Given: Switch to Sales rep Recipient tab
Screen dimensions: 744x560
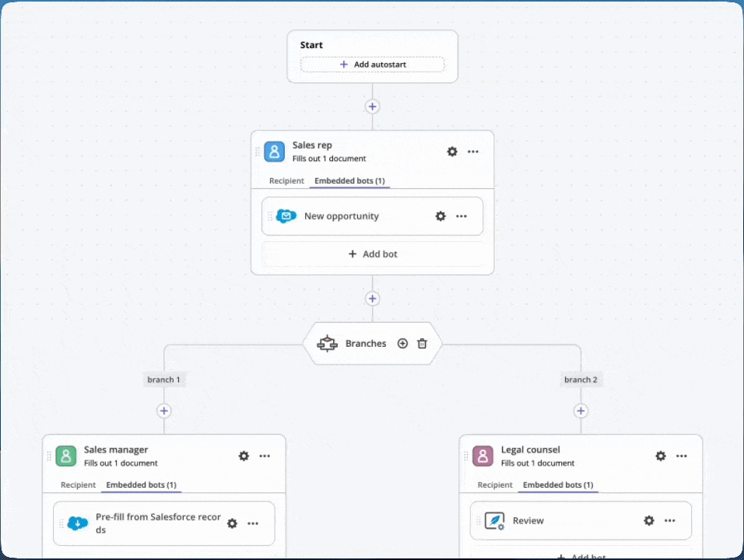Looking at the screenshot, I should click(286, 181).
